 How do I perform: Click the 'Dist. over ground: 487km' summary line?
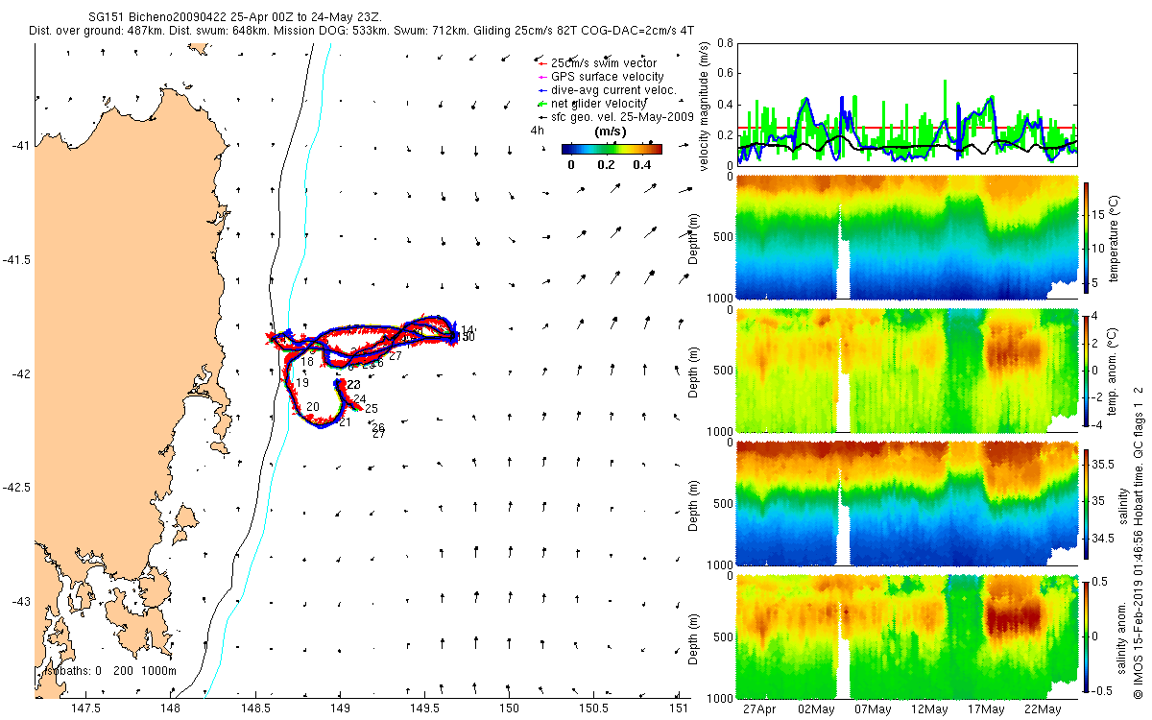point(362,31)
